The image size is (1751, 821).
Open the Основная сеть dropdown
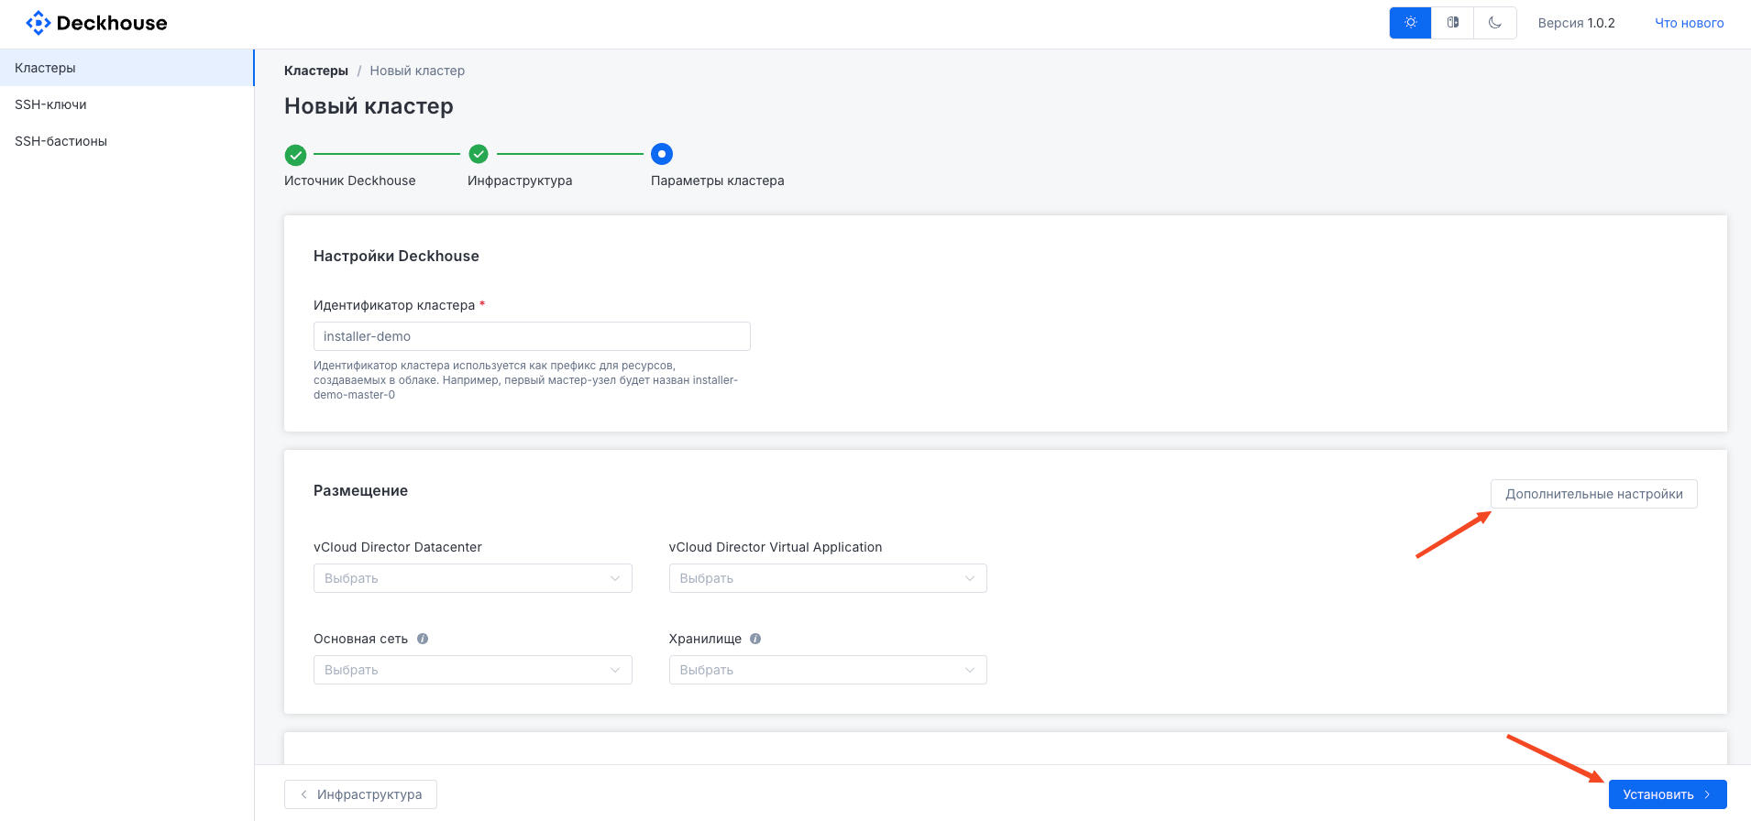473,670
